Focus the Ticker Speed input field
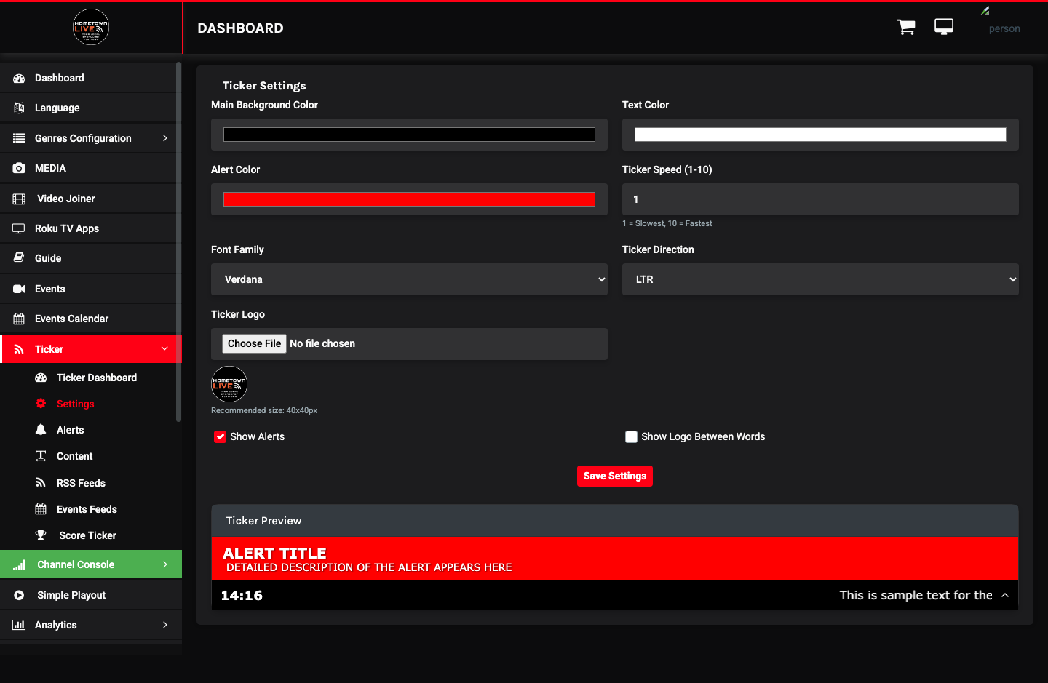 tap(820, 199)
